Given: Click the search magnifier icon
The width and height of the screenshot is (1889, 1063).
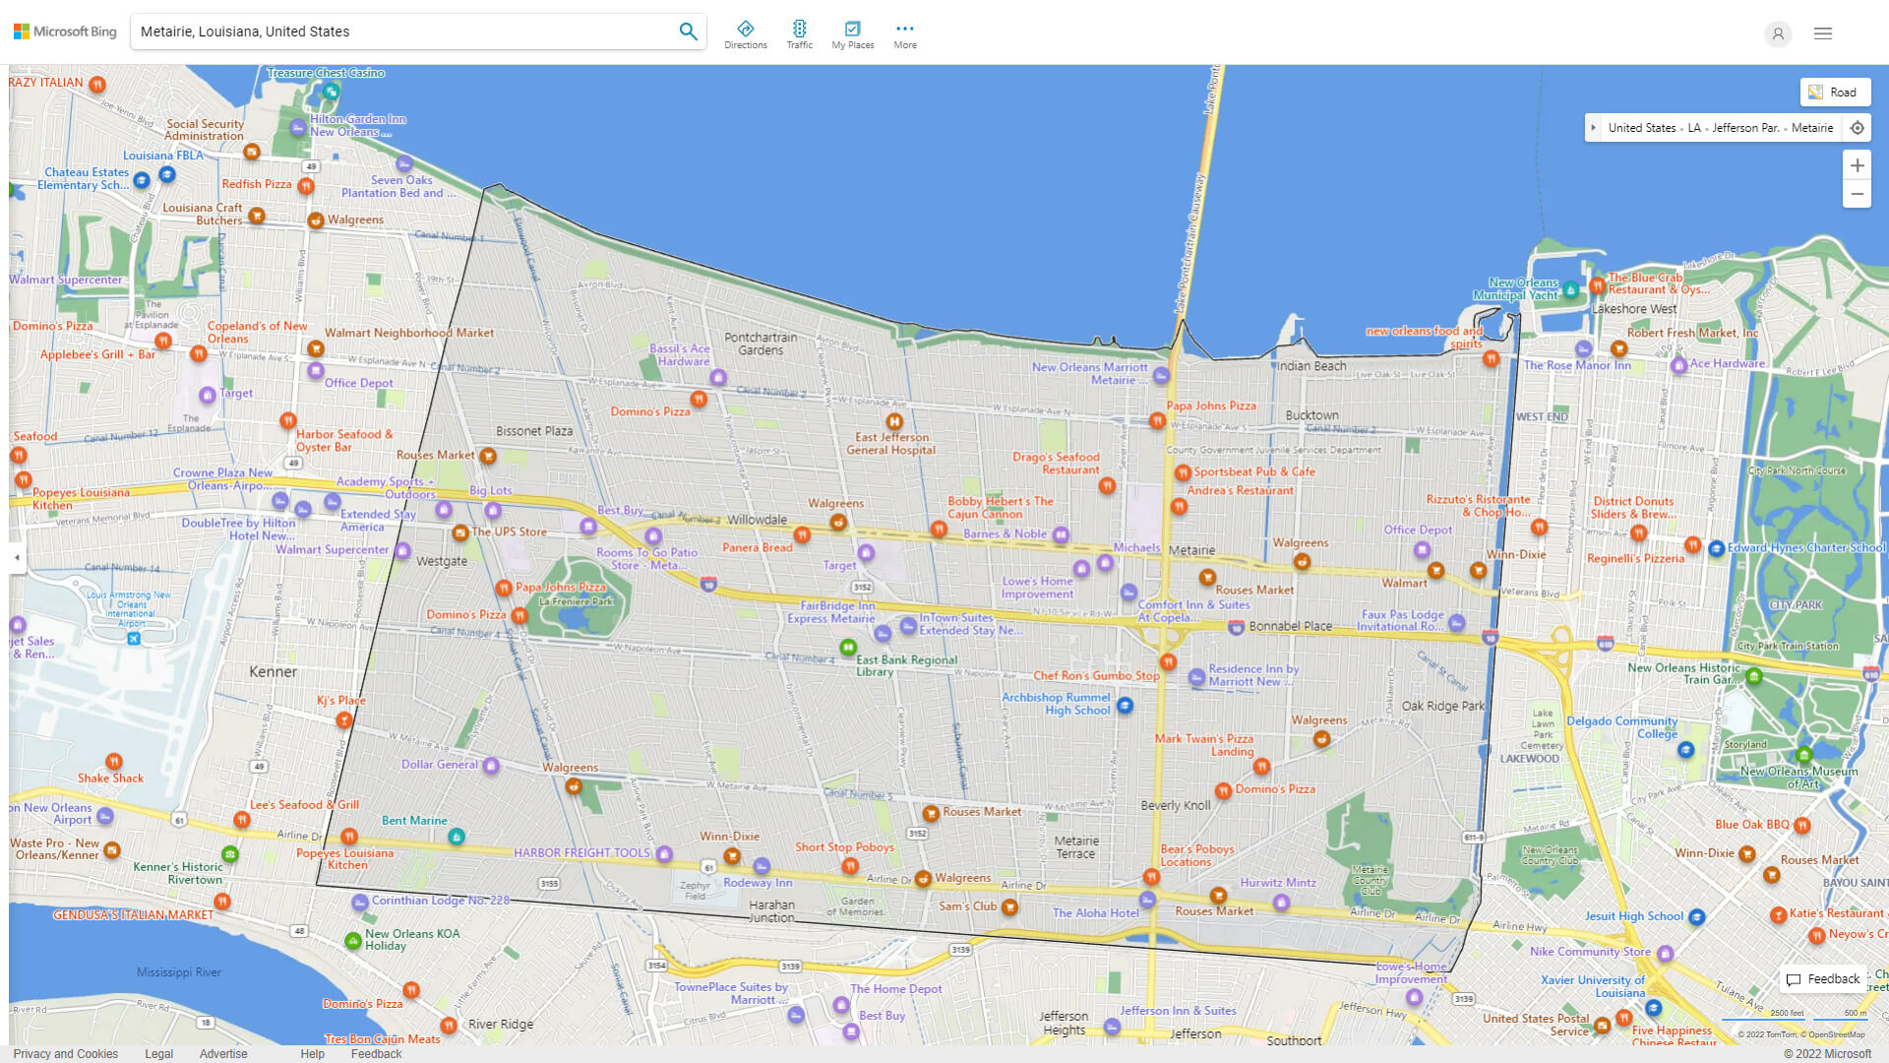Looking at the screenshot, I should coord(688,31).
